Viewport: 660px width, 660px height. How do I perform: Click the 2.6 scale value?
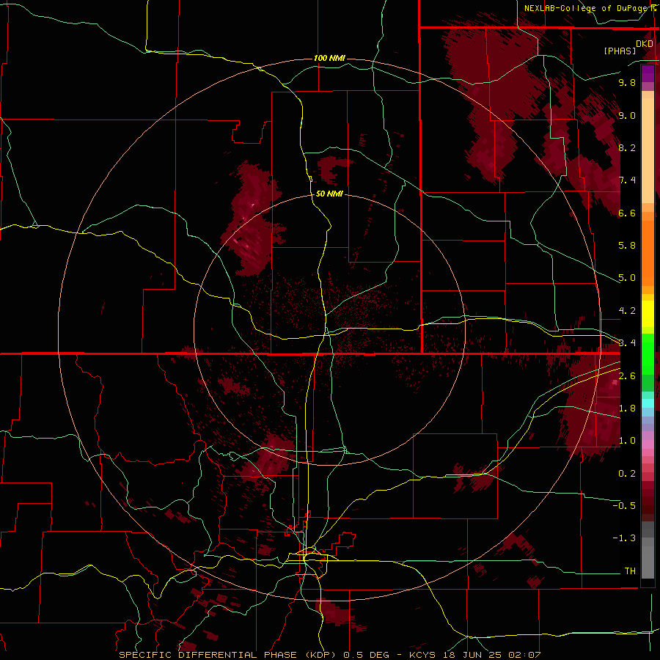[x=627, y=376]
